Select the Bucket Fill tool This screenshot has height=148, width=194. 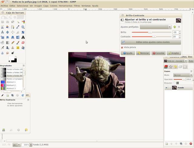coord(2,42)
